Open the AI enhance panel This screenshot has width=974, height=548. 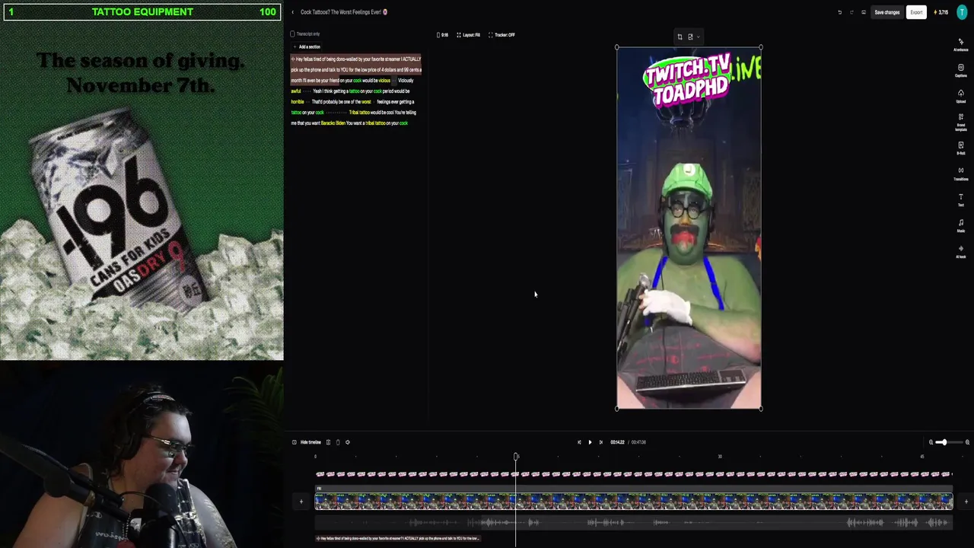point(960,44)
